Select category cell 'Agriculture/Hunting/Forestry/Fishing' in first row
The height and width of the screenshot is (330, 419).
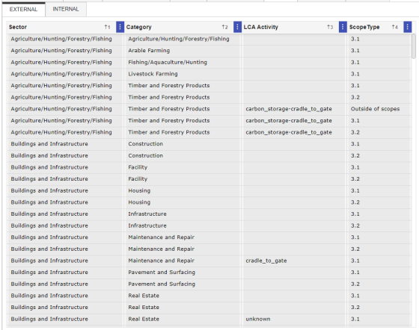click(x=183, y=39)
